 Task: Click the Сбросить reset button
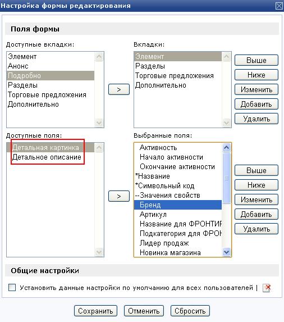click(190, 311)
